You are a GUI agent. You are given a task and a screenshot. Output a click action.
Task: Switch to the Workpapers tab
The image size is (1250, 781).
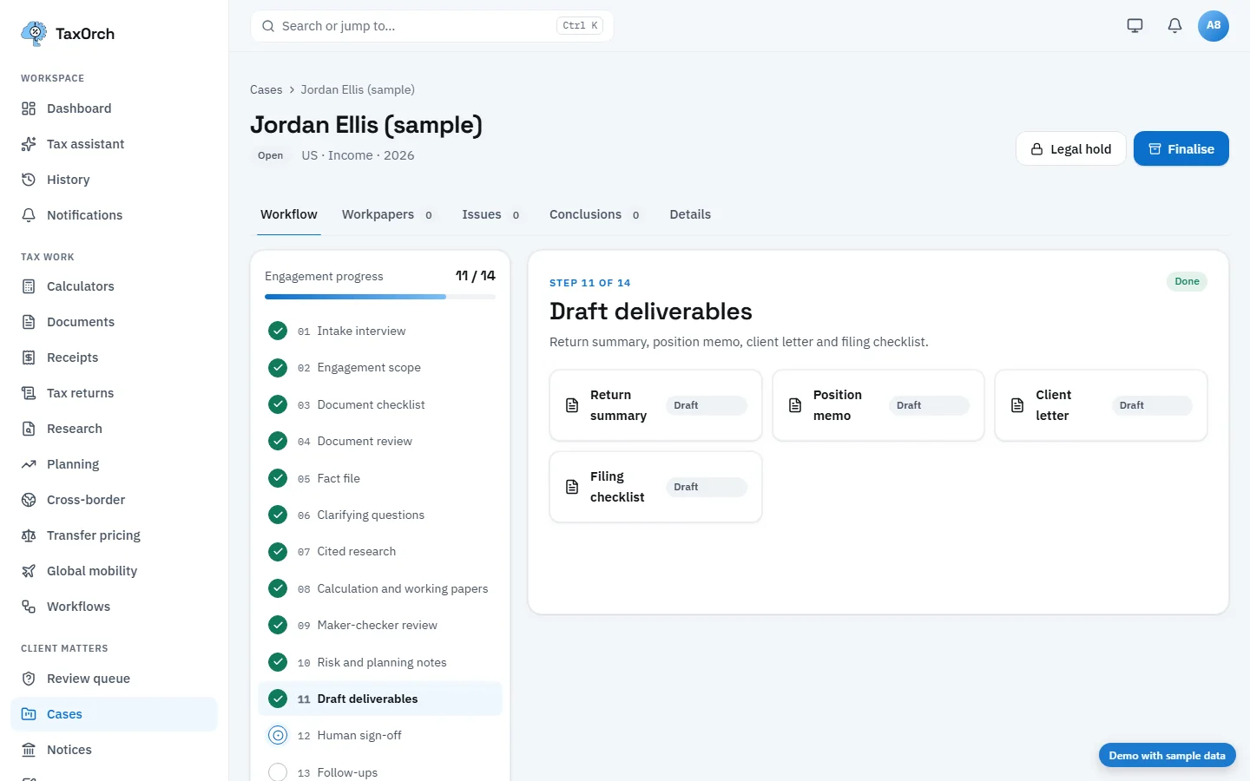pos(388,214)
